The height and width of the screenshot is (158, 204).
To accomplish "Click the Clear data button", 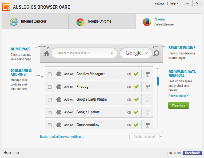I will (x=178, y=105).
